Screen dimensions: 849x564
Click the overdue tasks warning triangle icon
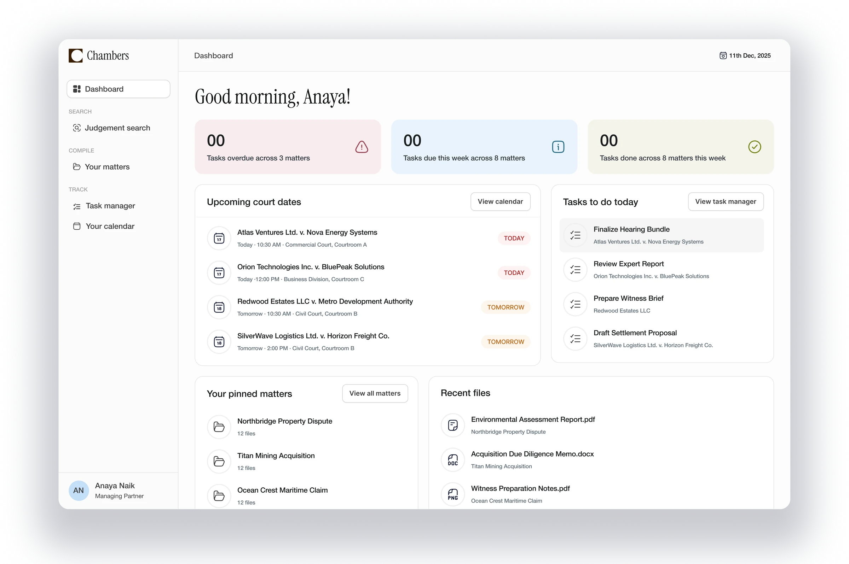click(362, 147)
